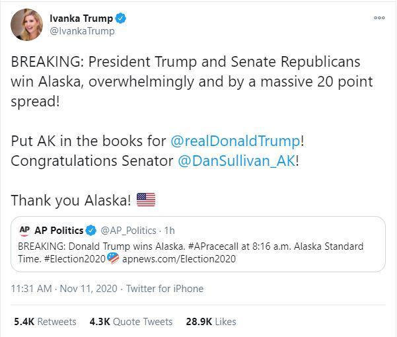
Task: View the 5.4K Retweets list
Action: pos(45,322)
